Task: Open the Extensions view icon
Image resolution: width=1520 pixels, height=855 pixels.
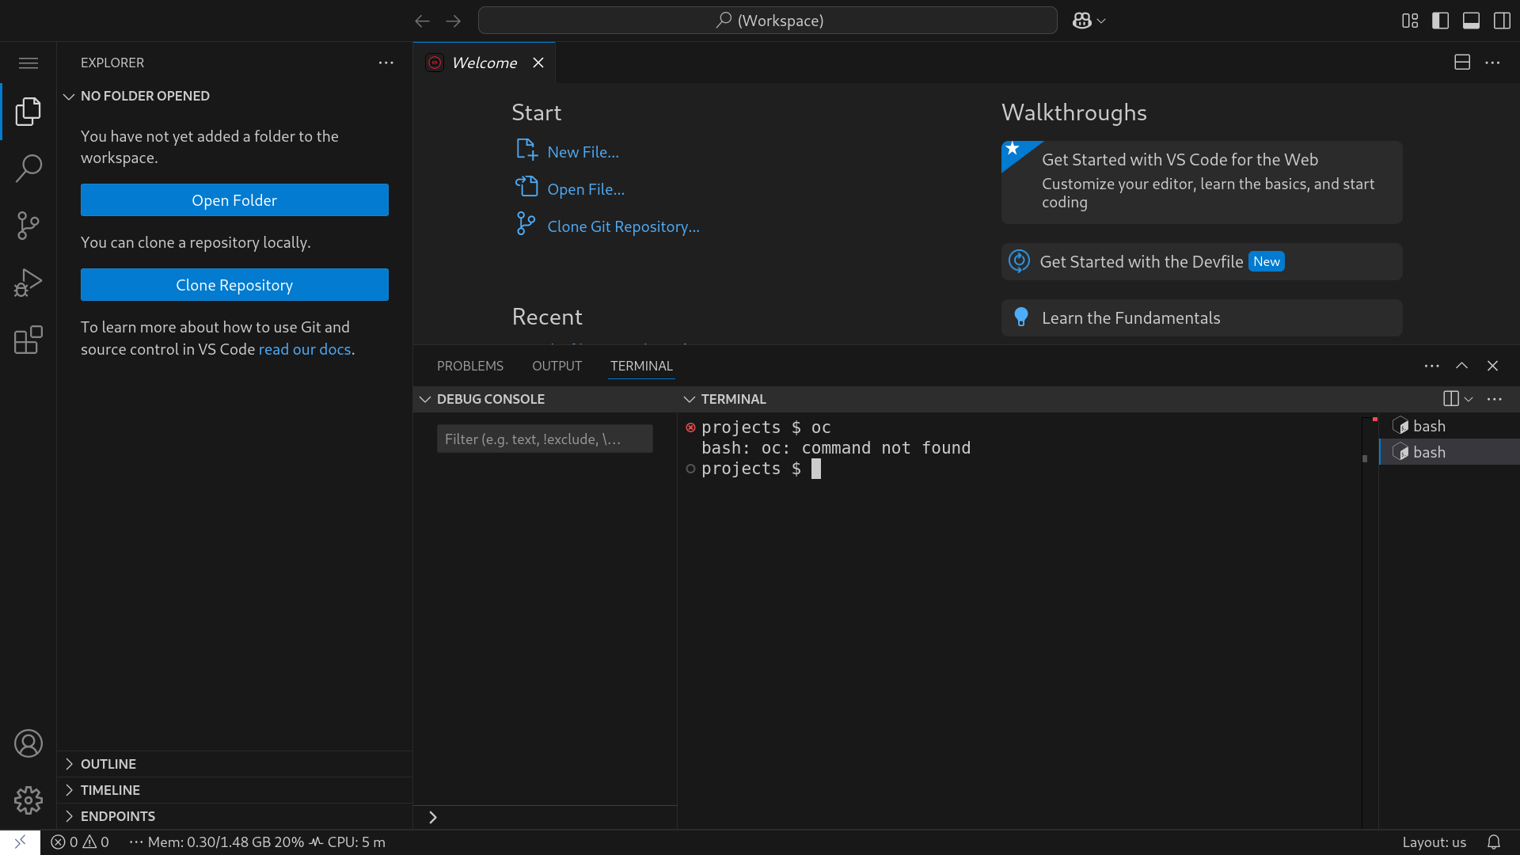Action: [28, 340]
